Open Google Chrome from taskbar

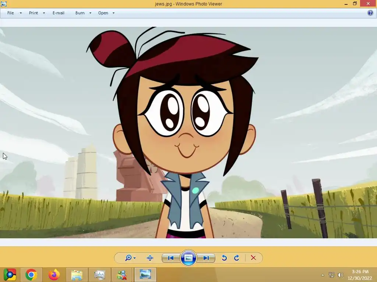tap(31, 275)
